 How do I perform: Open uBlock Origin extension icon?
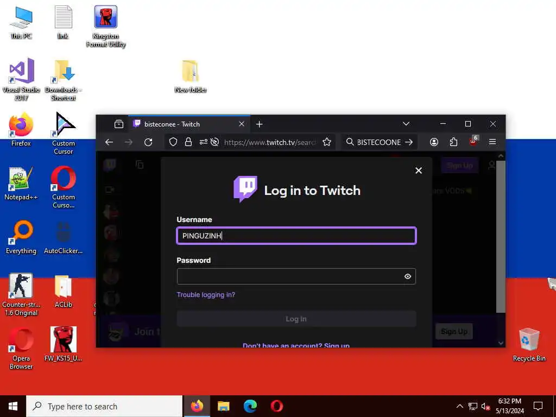[x=473, y=142]
